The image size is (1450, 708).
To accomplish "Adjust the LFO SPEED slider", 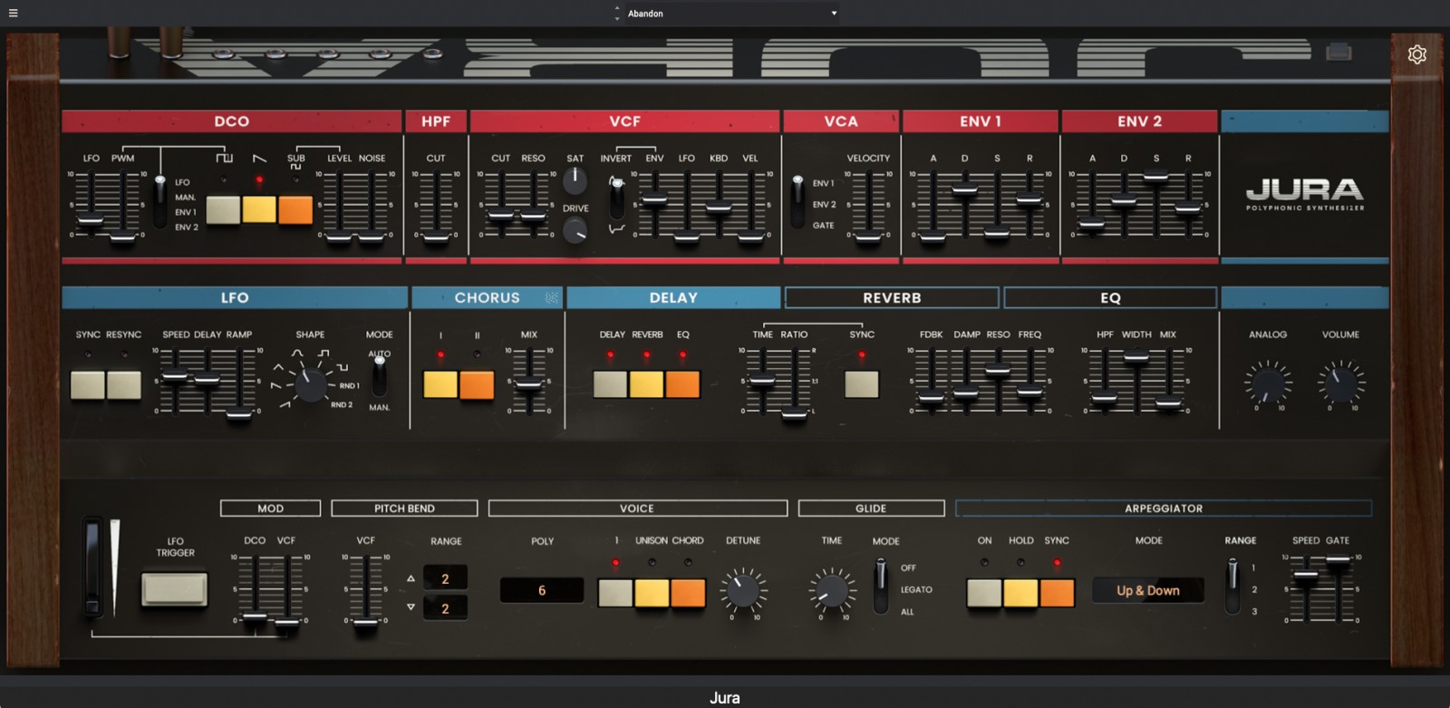I will pyautogui.click(x=174, y=375).
